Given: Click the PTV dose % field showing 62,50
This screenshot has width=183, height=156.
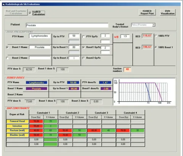Looking at the screenshot, I should point(29,69).
